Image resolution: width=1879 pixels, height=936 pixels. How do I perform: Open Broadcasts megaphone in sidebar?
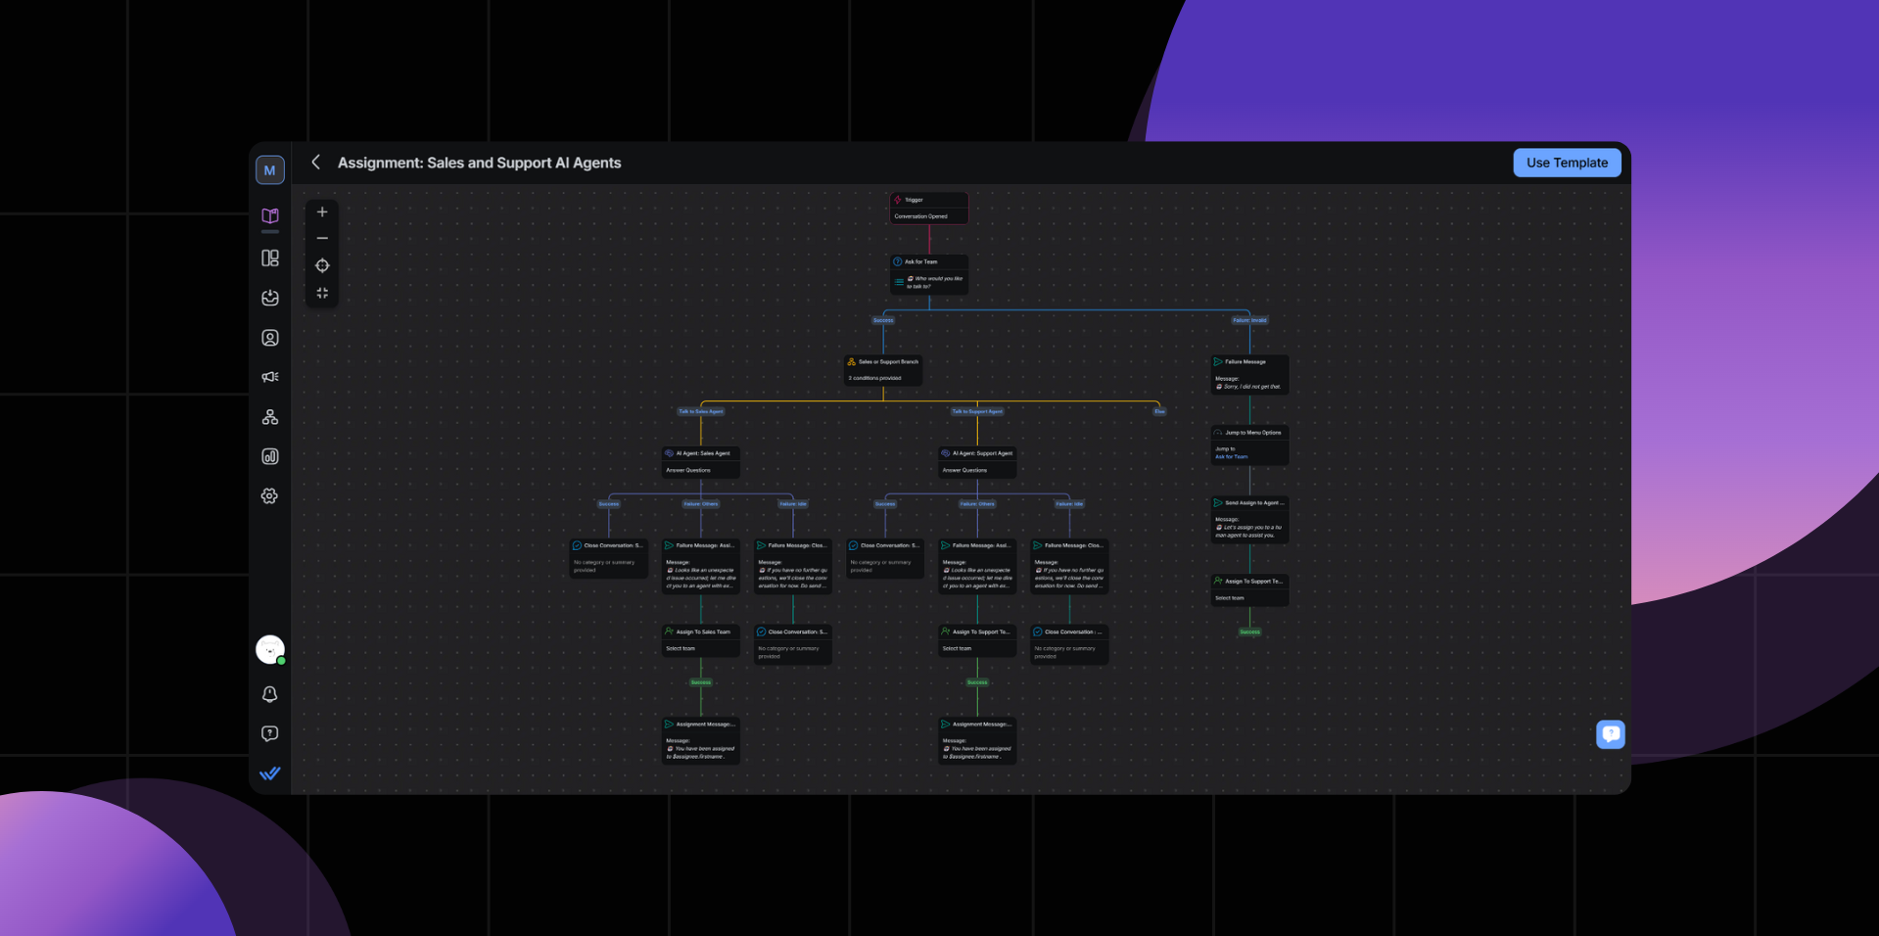click(x=270, y=377)
